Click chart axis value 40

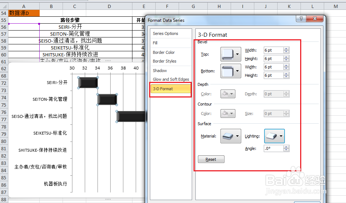coord(136,68)
